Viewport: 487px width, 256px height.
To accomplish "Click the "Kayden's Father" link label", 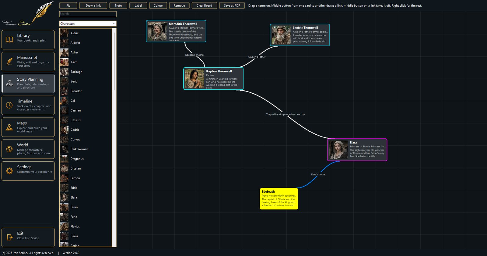I will tap(257, 57).
